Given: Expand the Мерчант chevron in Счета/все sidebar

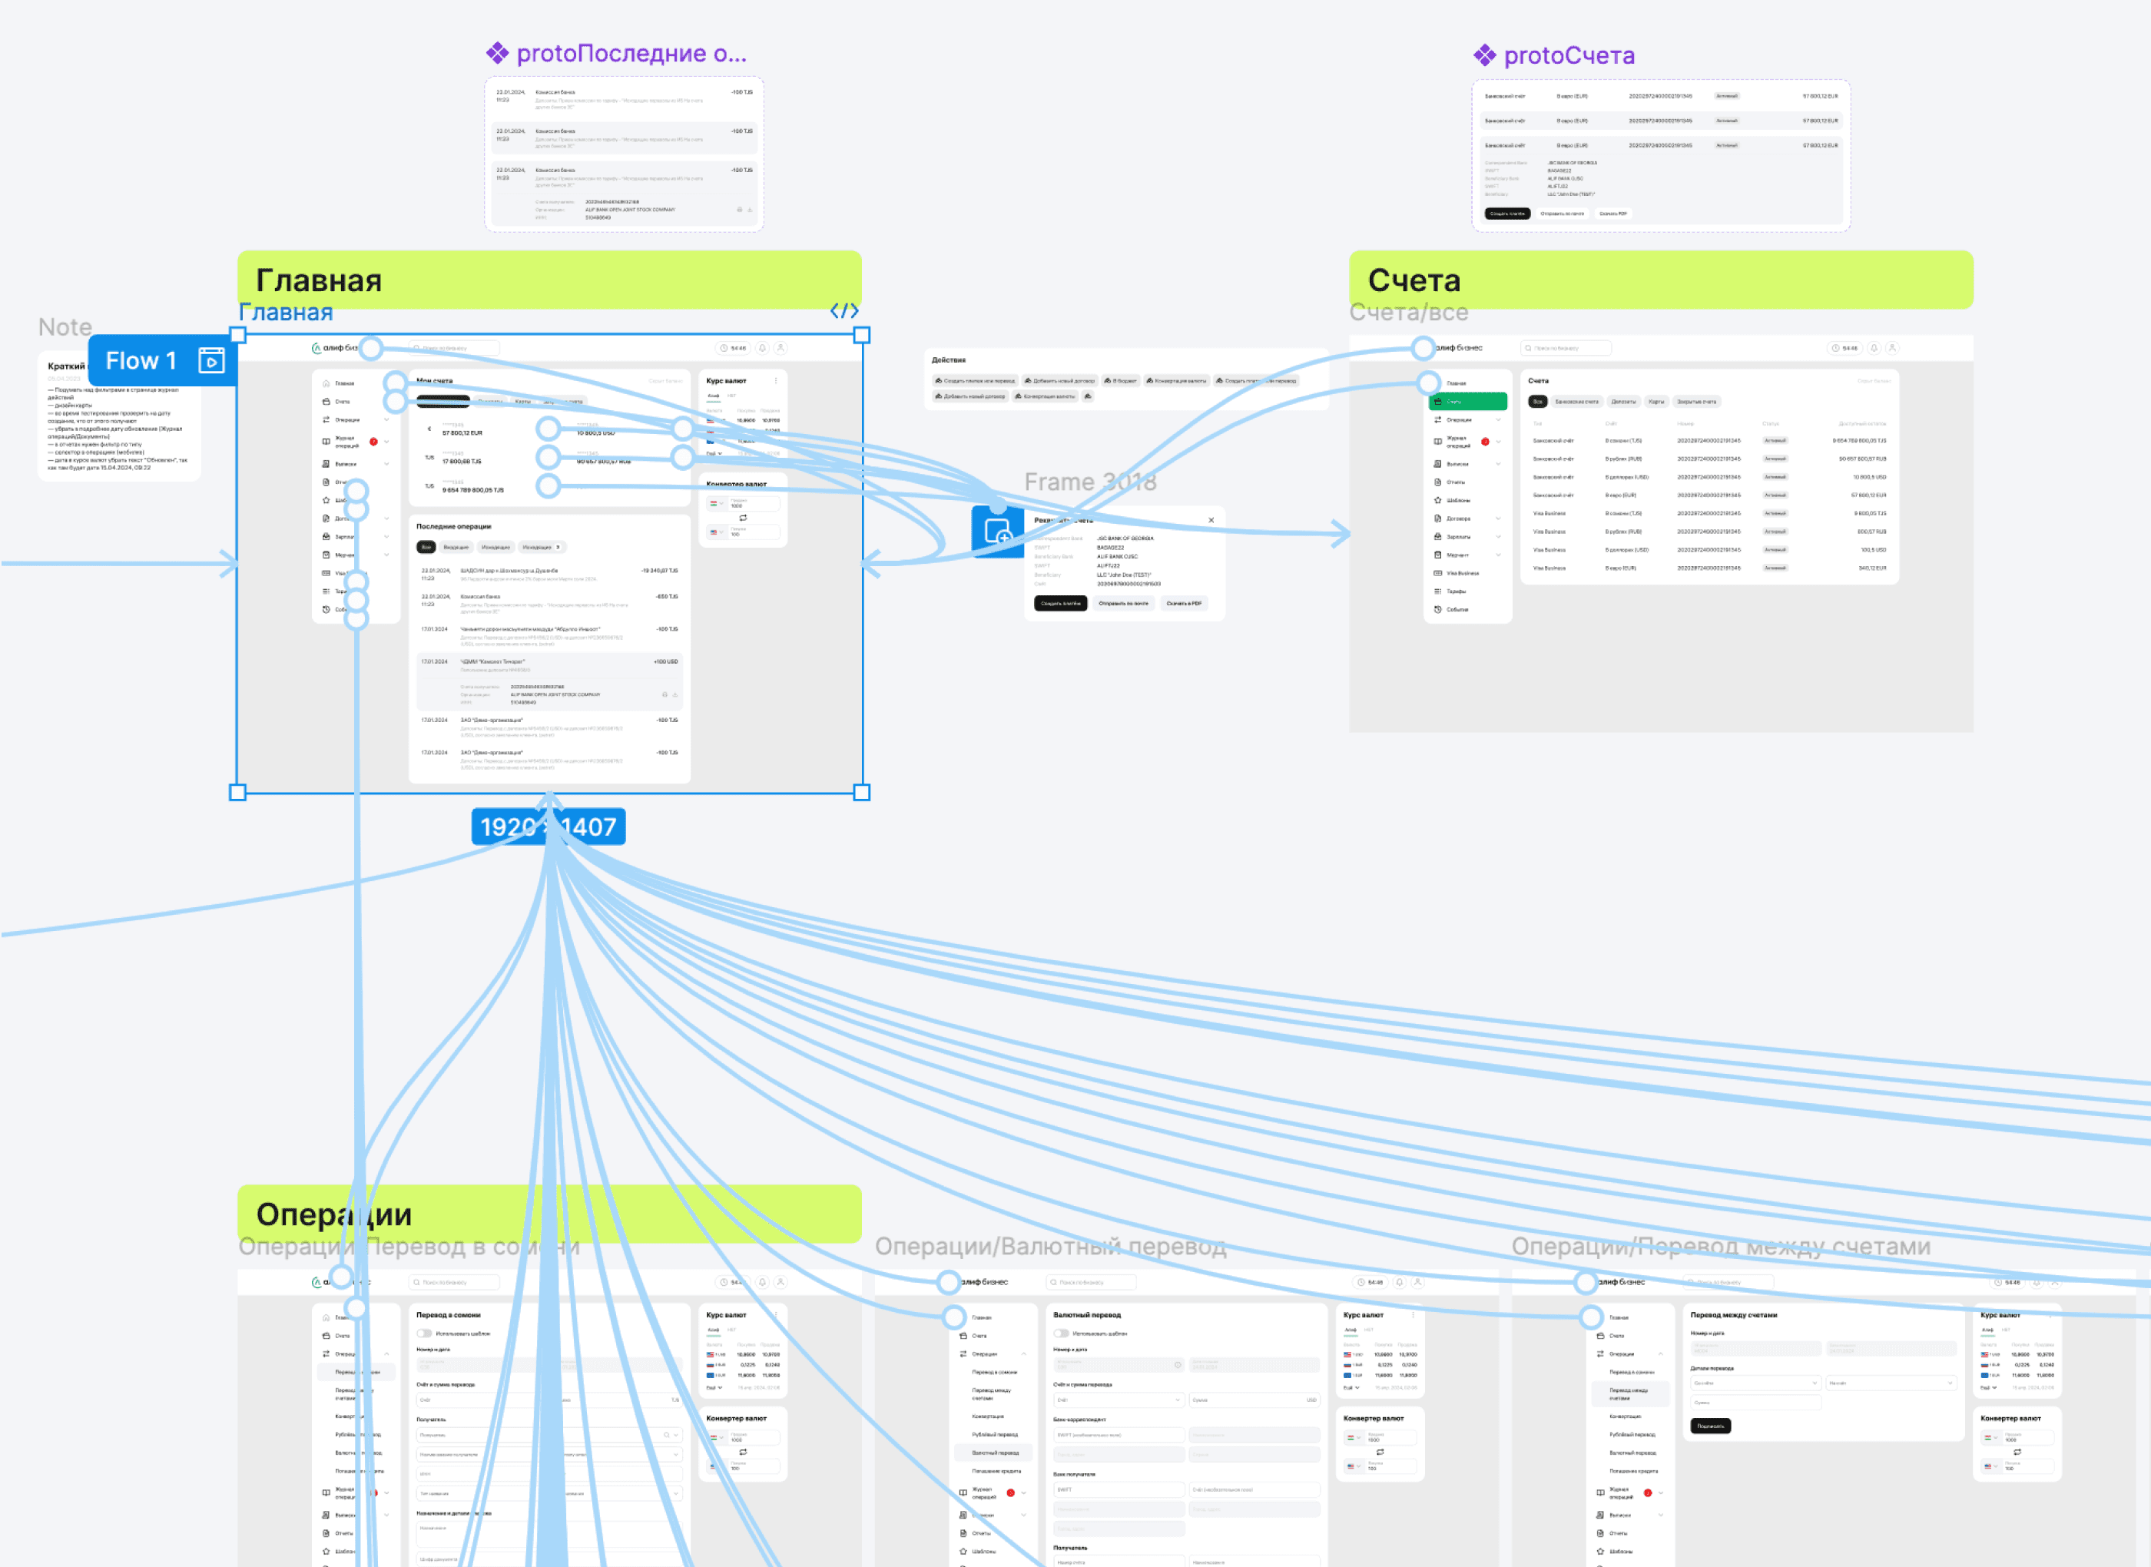Looking at the screenshot, I should pyautogui.click(x=1499, y=555).
